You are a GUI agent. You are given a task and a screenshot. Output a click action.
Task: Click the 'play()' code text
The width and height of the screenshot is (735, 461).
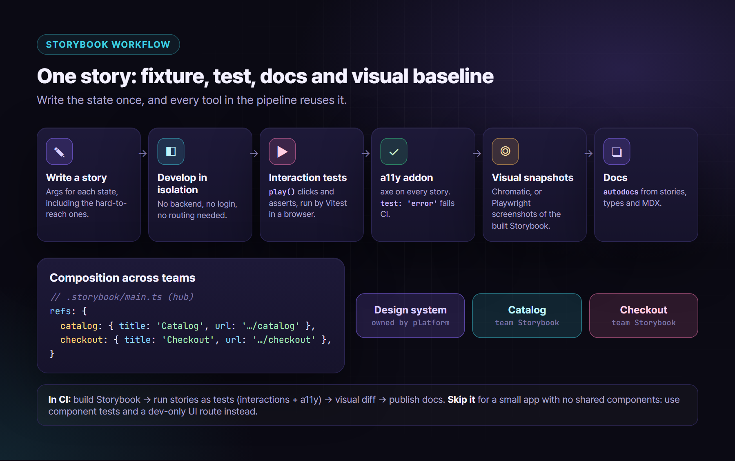[x=282, y=192]
